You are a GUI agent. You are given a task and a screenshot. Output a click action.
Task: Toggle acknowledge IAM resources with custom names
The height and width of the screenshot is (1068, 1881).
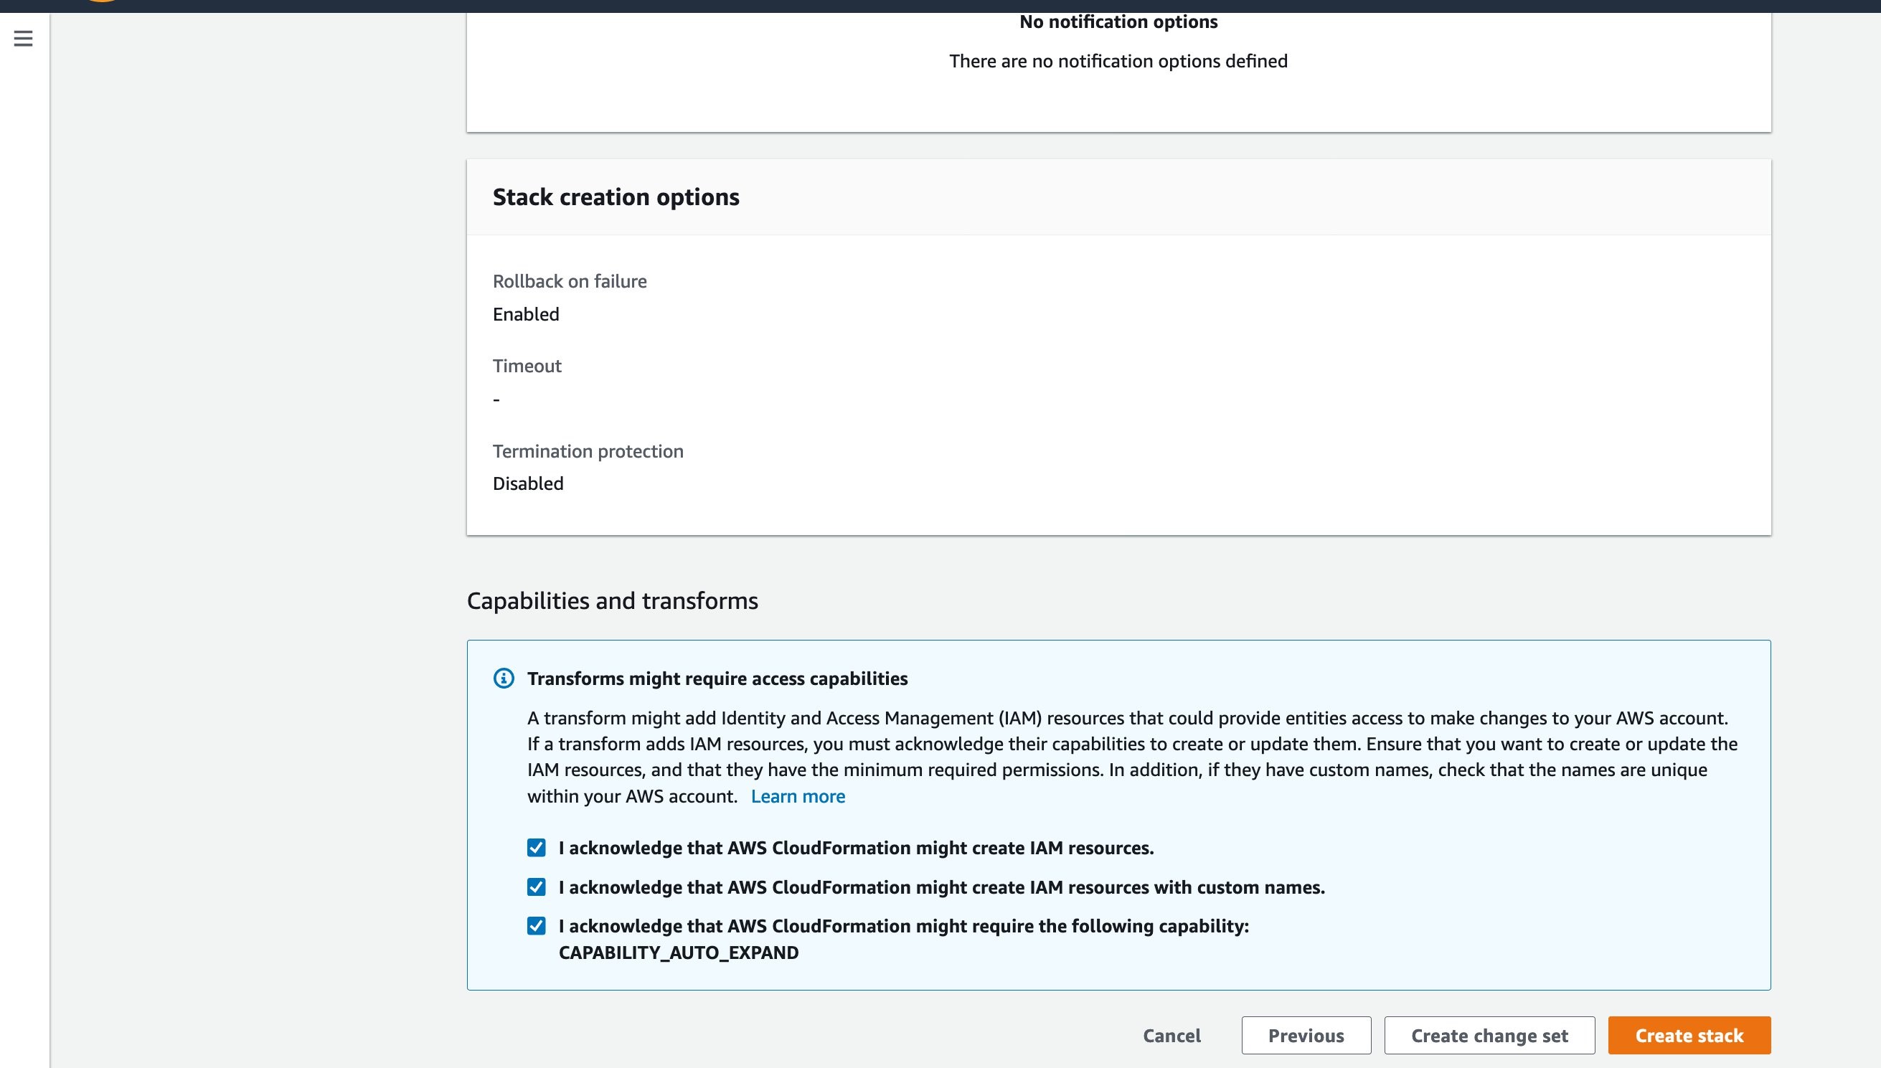coord(537,887)
